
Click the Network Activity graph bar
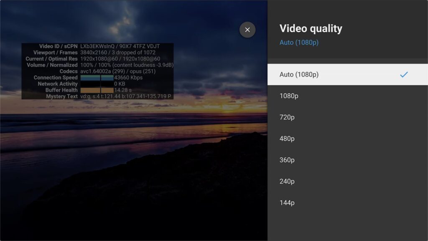click(97, 84)
